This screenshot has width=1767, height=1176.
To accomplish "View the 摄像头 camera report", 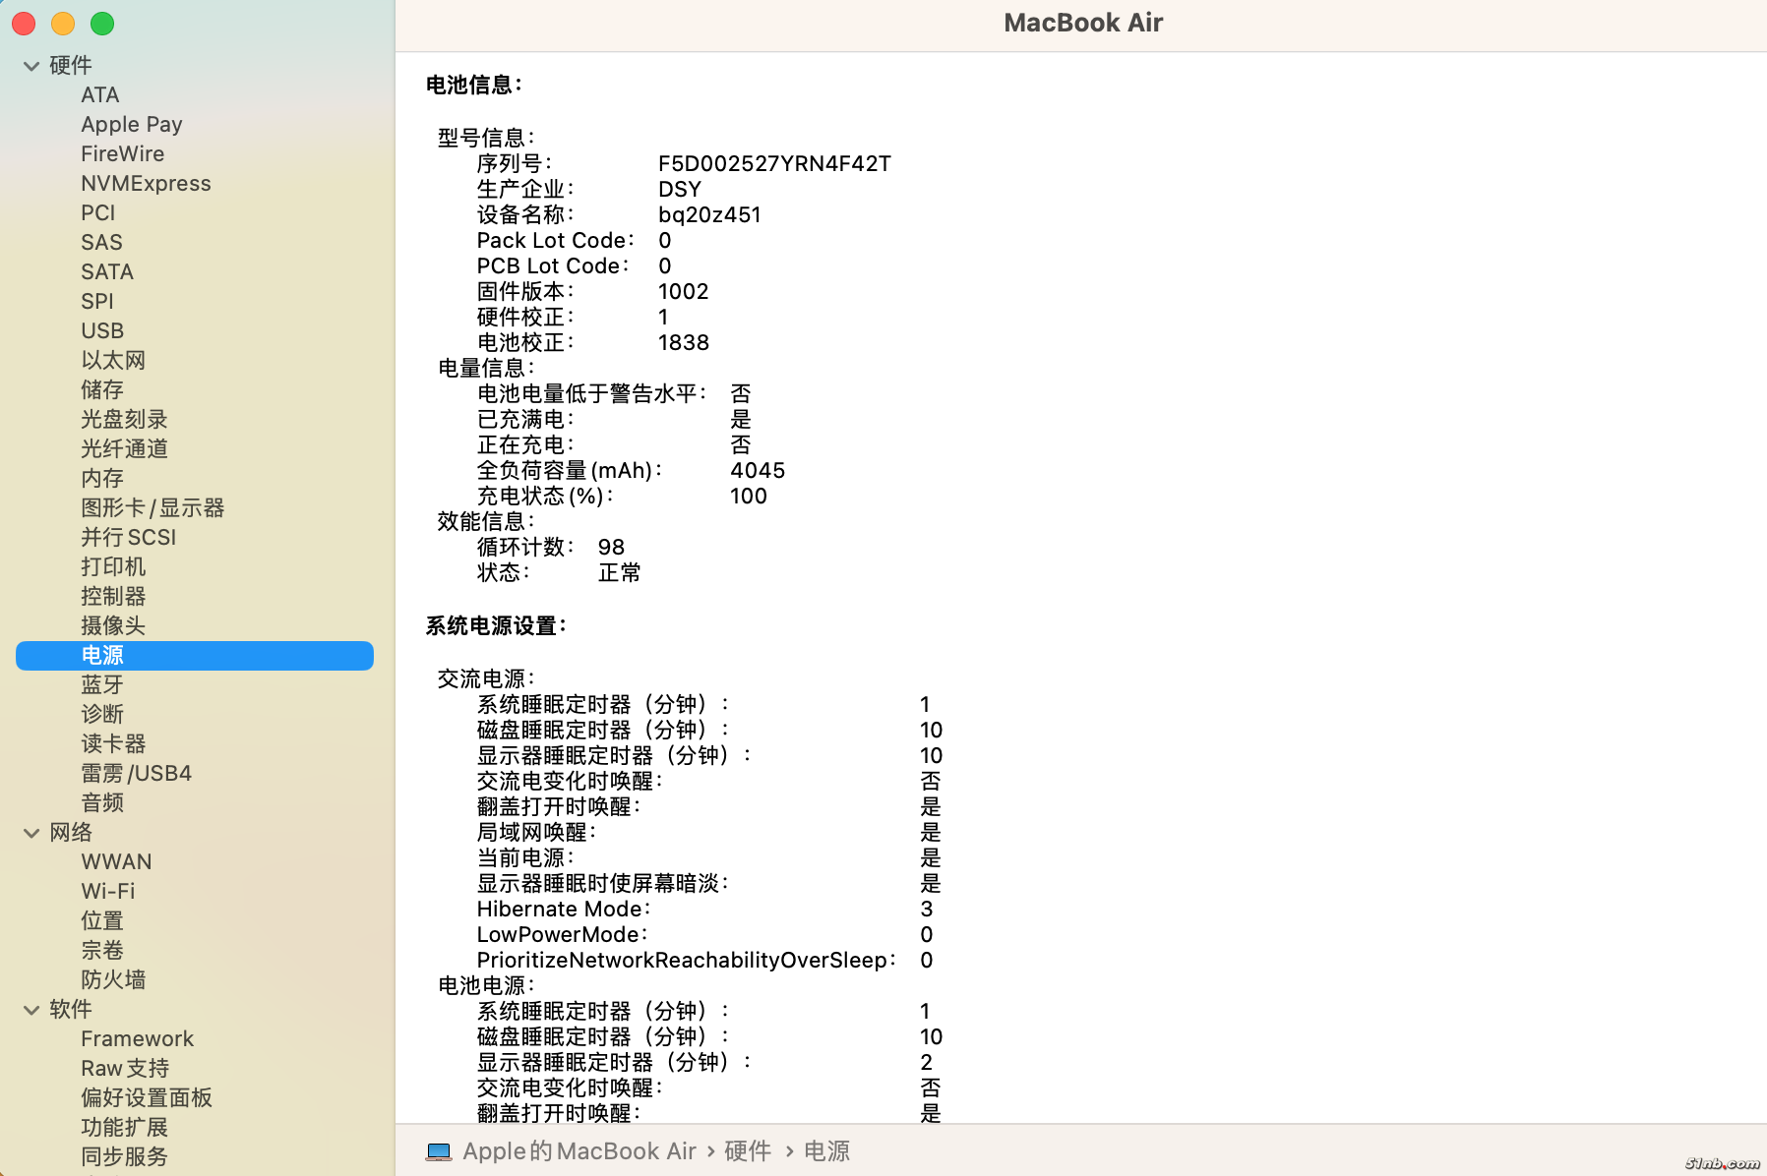I will (113, 625).
